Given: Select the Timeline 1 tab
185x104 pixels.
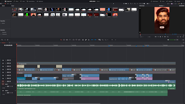Looking at the screenshot, I should tap(4, 43).
